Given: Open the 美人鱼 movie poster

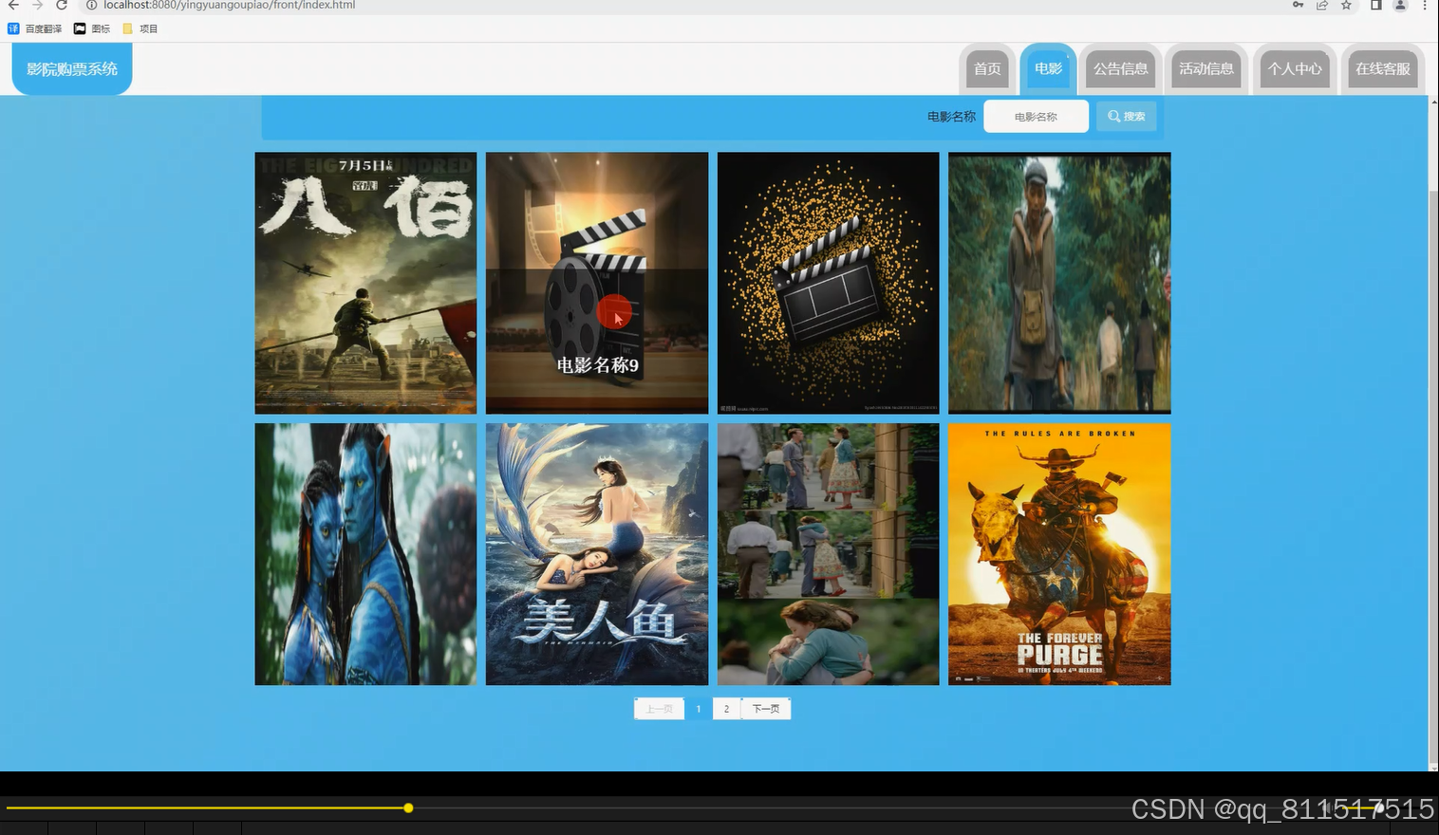Looking at the screenshot, I should [x=597, y=554].
